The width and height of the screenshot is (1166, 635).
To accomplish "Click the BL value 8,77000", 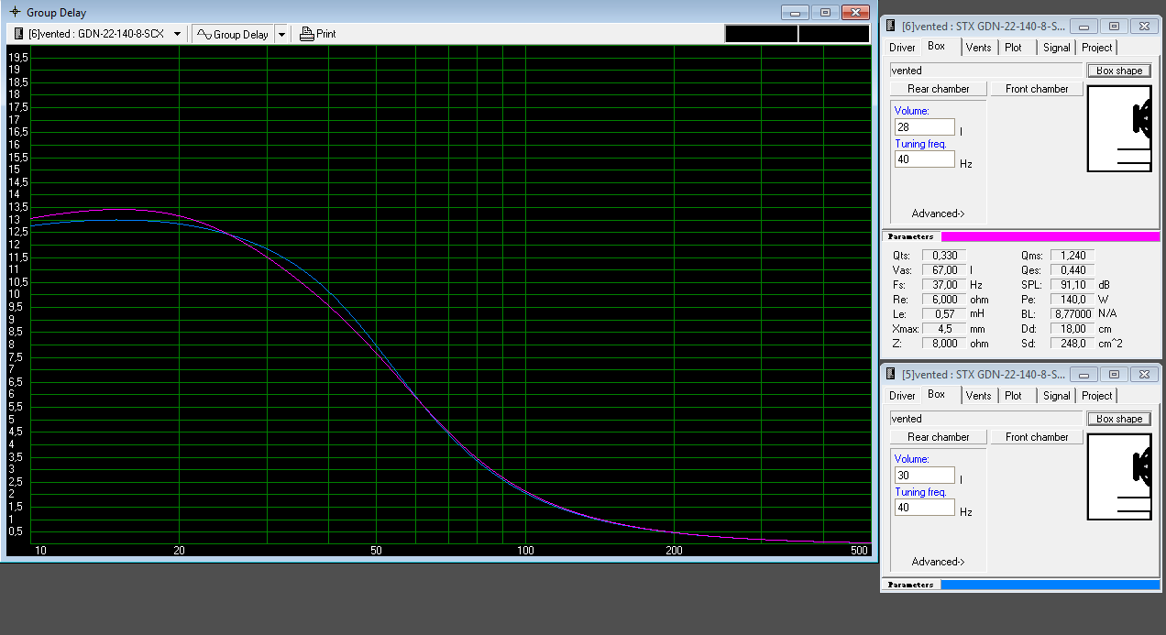I will click(x=1072, y=314).
